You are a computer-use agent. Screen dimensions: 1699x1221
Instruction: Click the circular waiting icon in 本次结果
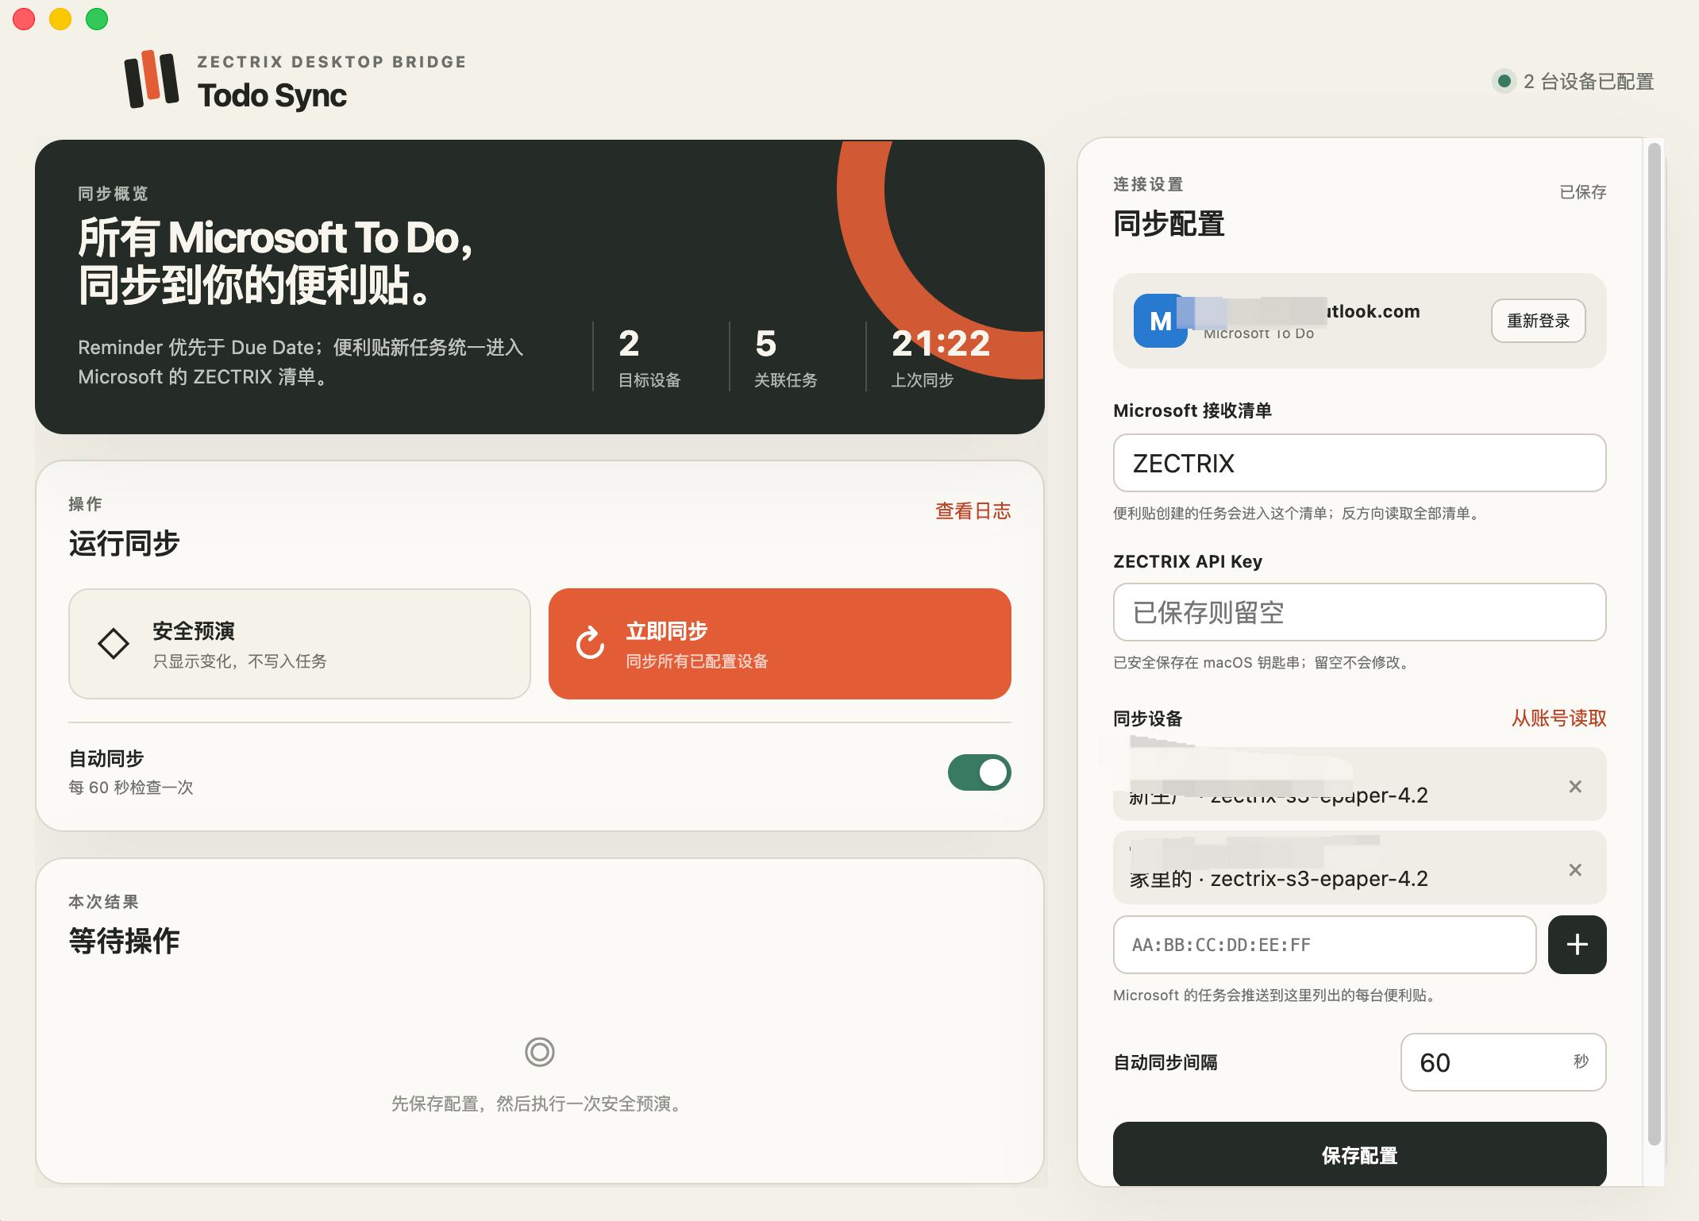pos(540,1052)
